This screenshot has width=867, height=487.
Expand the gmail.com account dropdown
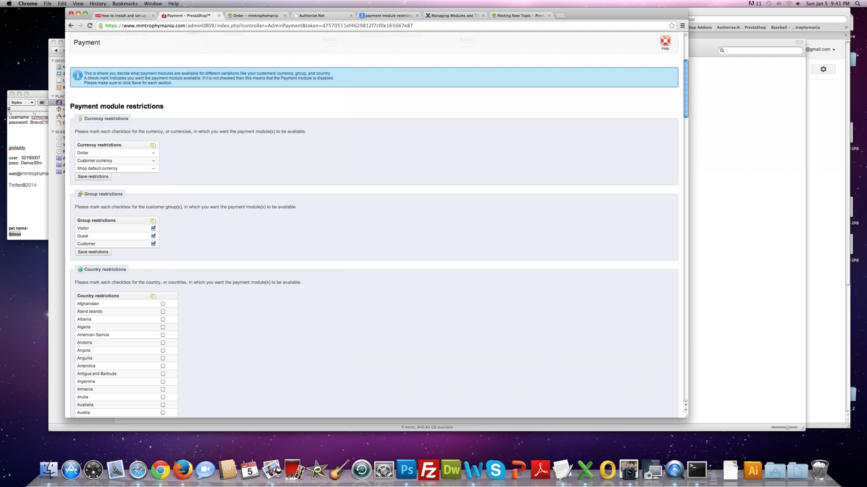[833, 50]
